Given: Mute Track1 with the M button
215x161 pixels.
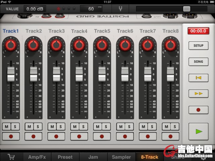Looking at the screenshot, I should point(7,127).
